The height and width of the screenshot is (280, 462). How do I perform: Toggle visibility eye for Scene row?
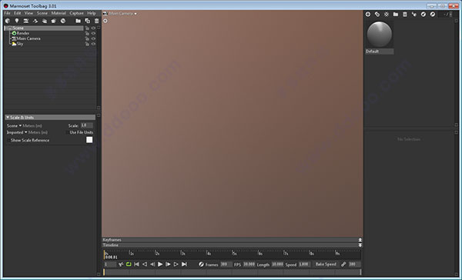[93, 28]
